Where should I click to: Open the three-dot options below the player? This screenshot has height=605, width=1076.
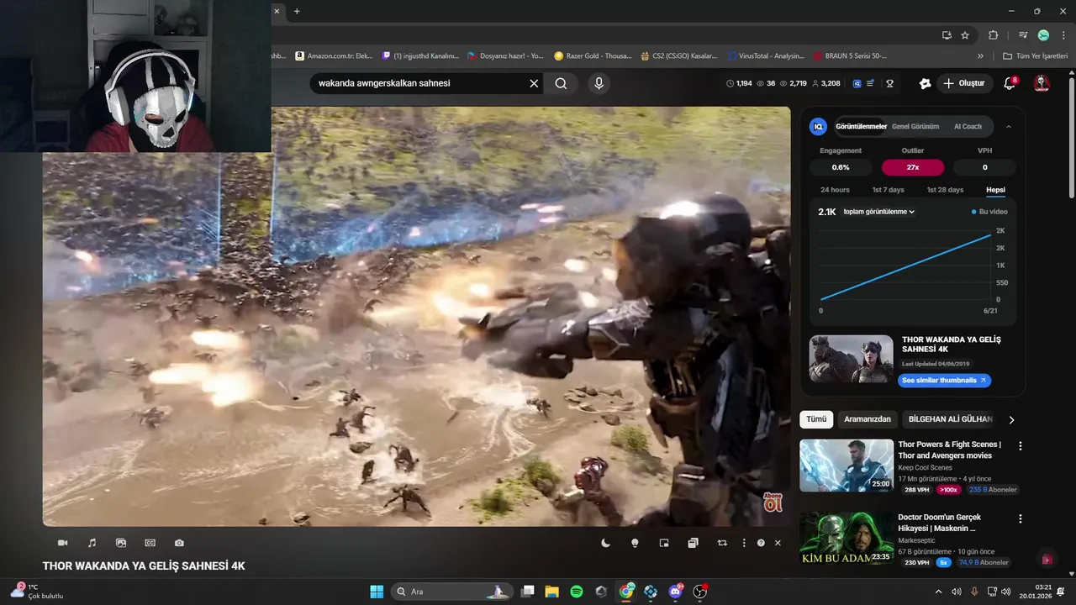[x=744, y=543]
